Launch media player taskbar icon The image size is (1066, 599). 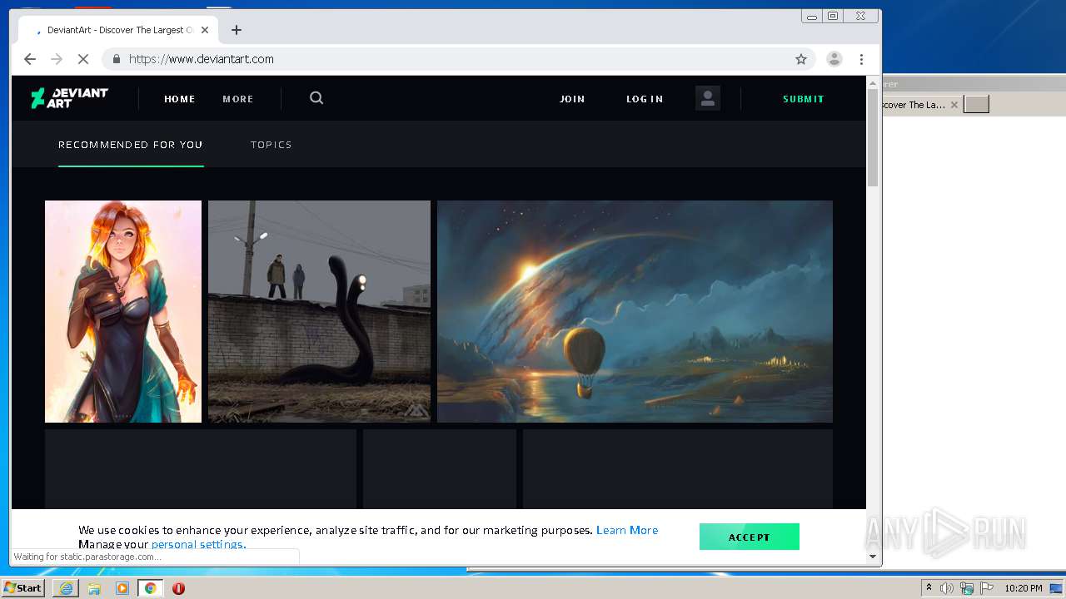coord(122,588)
